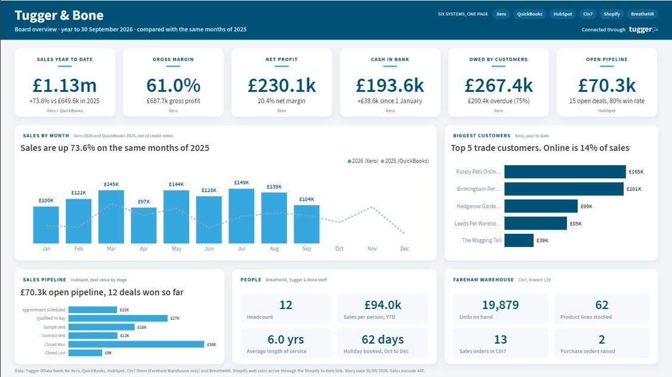
Task: Click the Leeds Pet Wareho… £85K bar
Action: [x=536, y=223]
